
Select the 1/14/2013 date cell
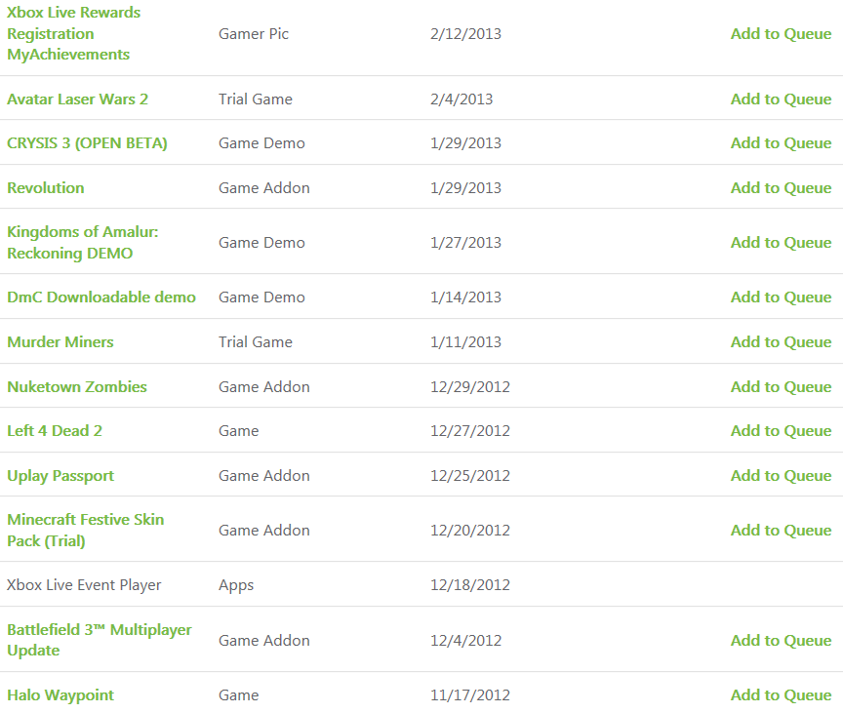[x=465, y=297]
